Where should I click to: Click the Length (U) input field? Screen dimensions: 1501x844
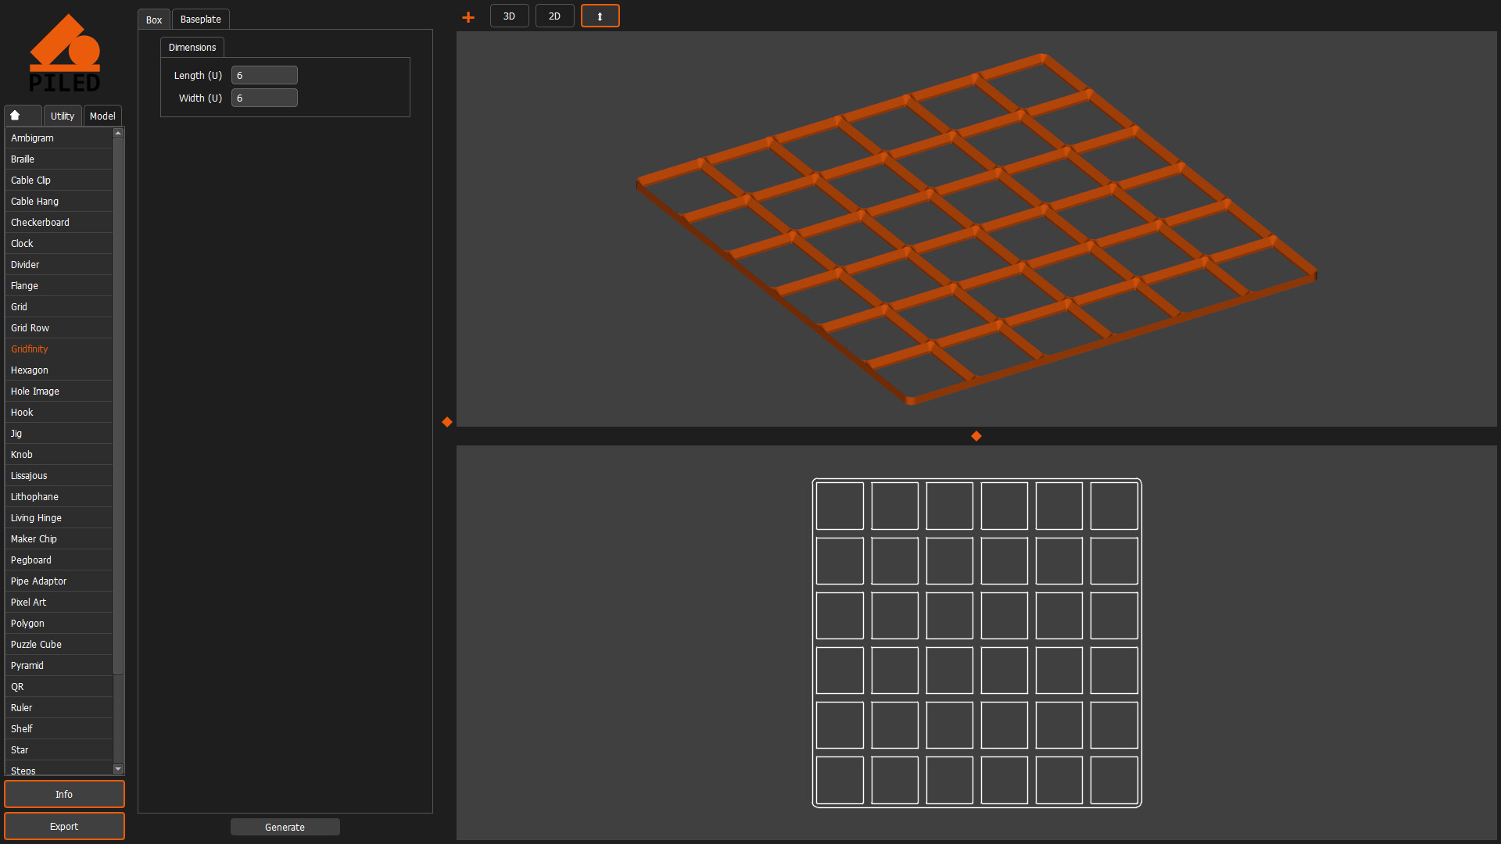[x=264, y=75]
